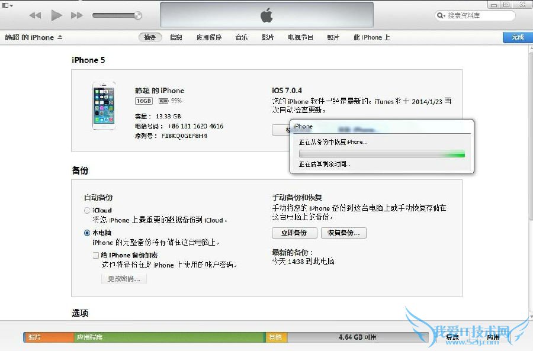
Task: Click the green 应用程序 storage segment
Action: (169, 337)
